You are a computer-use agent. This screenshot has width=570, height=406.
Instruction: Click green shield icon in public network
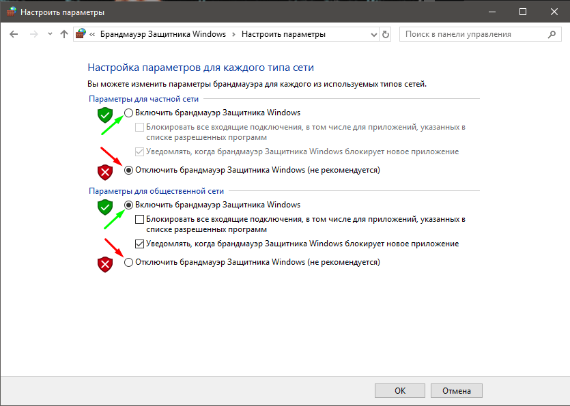(105, 207)
